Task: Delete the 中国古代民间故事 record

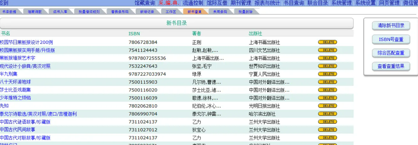Action: (327, 130)
